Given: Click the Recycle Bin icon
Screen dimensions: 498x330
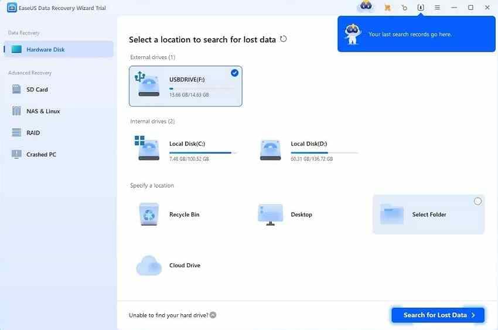Looking at the screenshot, I should point(149,215).
